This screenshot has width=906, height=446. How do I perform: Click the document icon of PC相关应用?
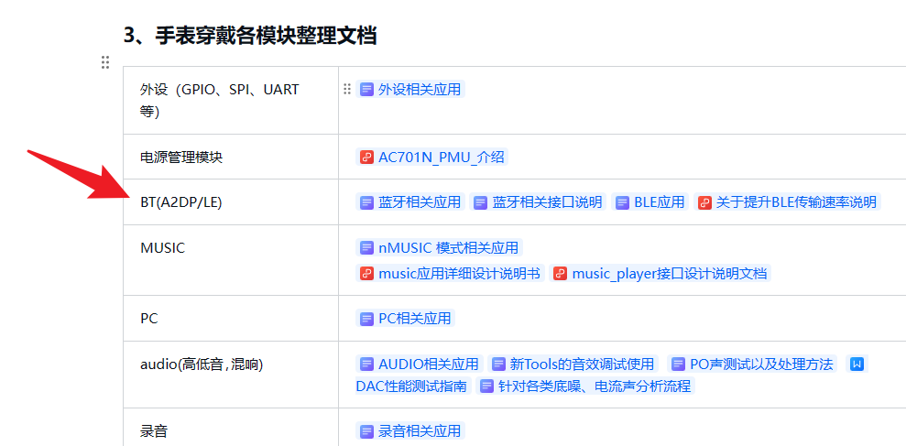(366, 319)
